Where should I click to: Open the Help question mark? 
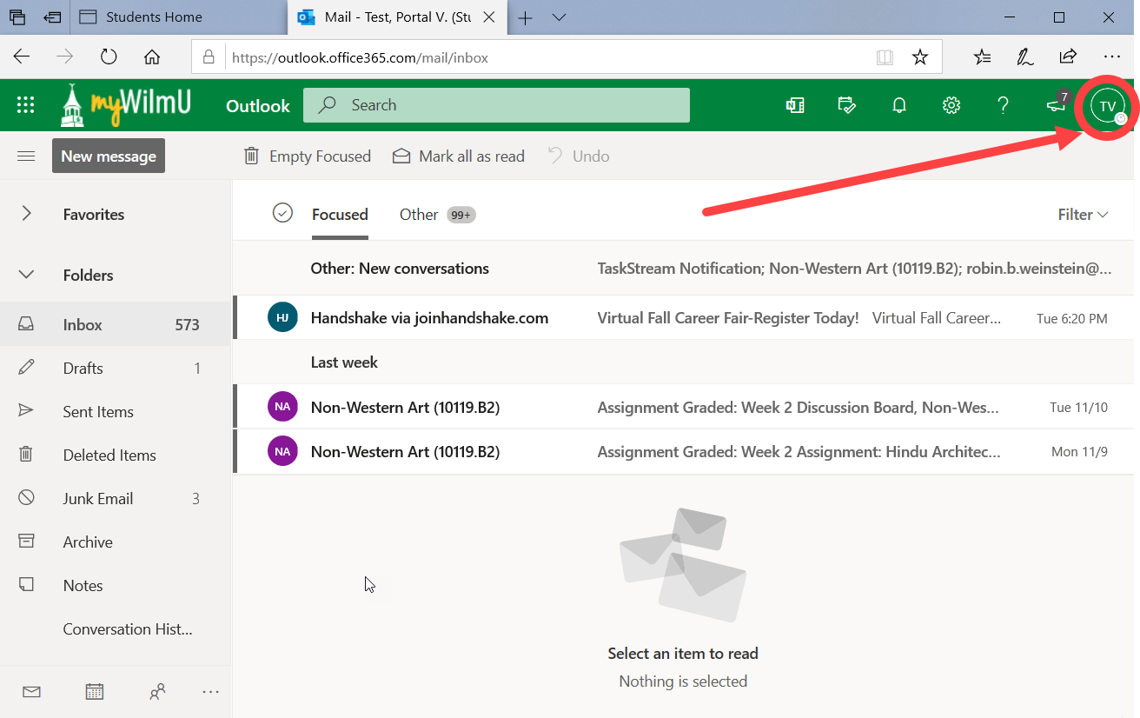point(1004,105)
